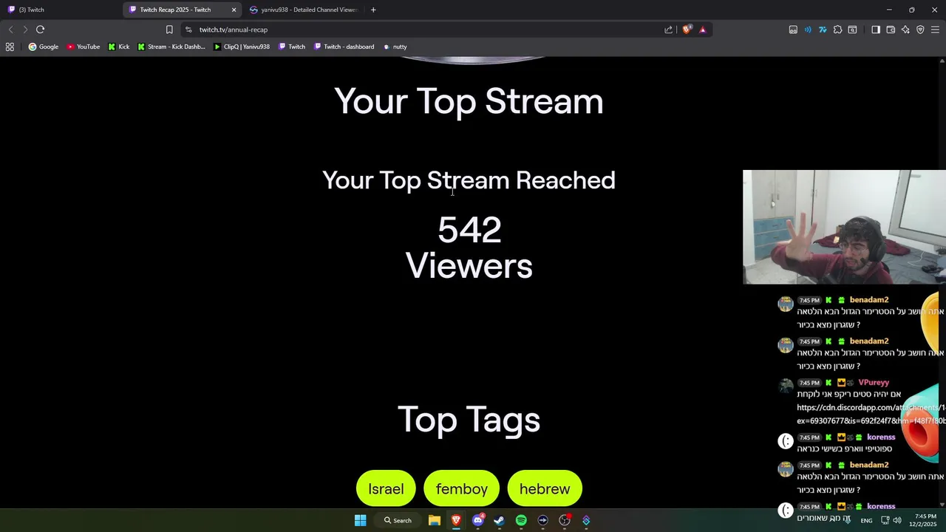Open File Explorer from the taskbar
The width and height of the screenshot is (946, 532).
(x=435, y=520)
